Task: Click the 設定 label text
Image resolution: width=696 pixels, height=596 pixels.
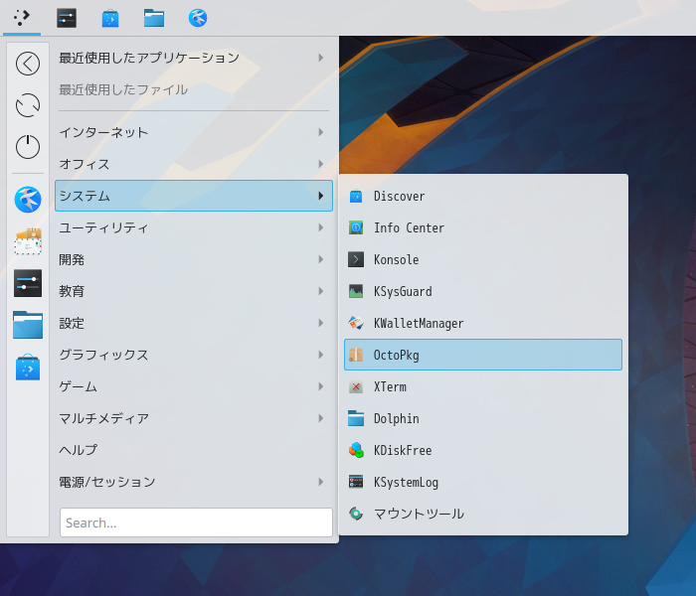Action: click(x=72, y=323)
